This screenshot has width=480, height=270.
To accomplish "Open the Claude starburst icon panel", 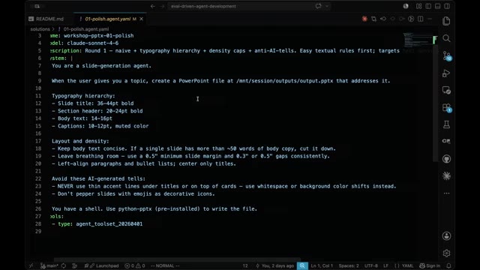I will point(446,175).
